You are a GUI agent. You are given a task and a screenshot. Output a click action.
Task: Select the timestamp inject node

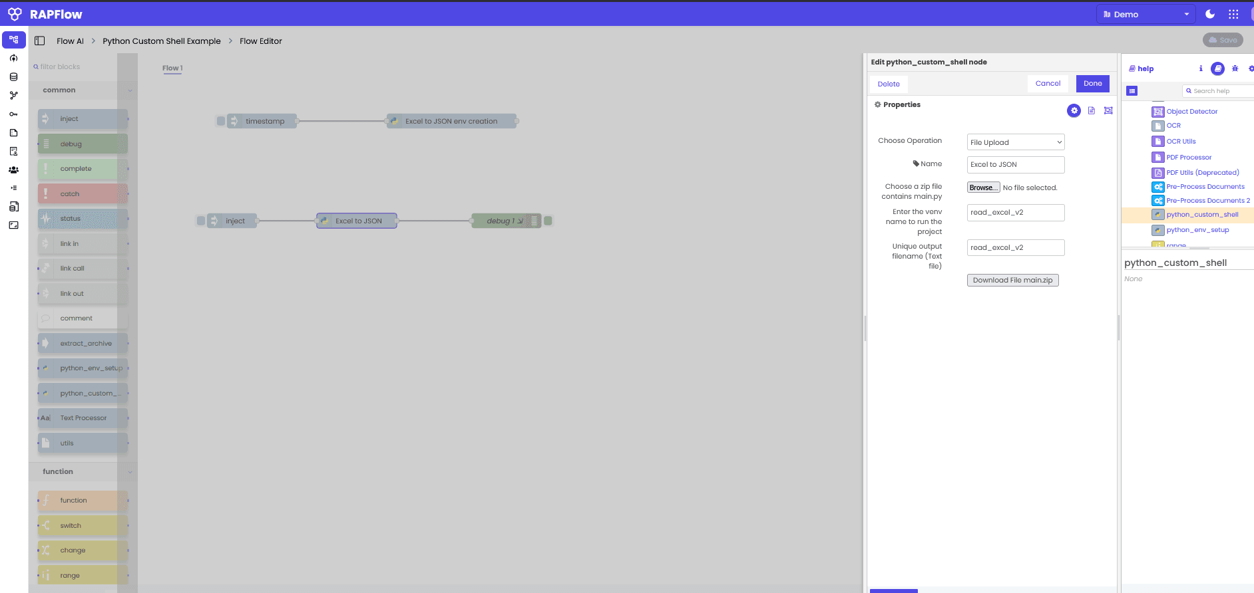pos(262,121)
